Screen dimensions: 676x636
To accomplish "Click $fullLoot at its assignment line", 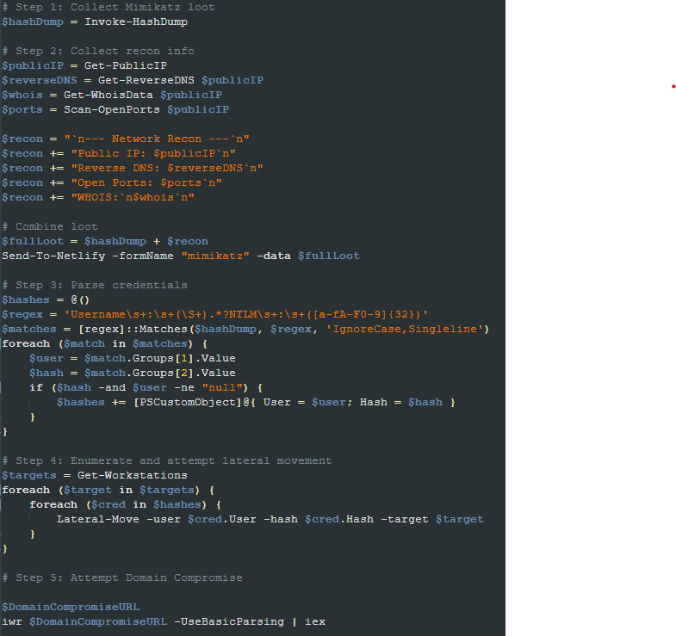I will (x=33, y=241).
